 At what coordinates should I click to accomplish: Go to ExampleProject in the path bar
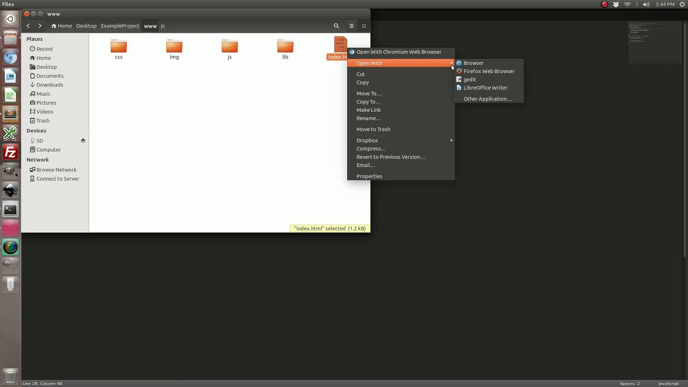[120, 26]
